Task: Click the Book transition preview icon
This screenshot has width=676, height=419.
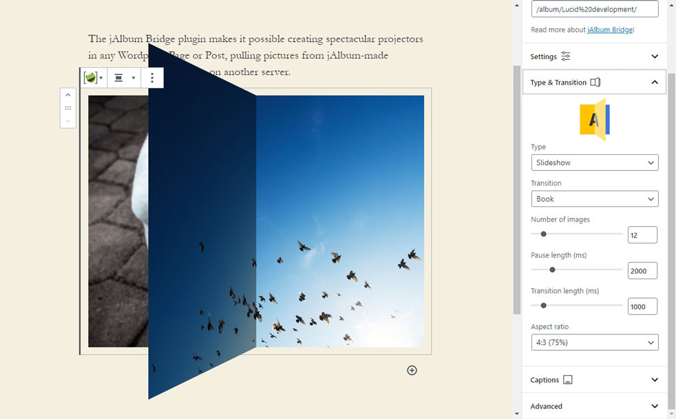Action: (x=595, y=120)
